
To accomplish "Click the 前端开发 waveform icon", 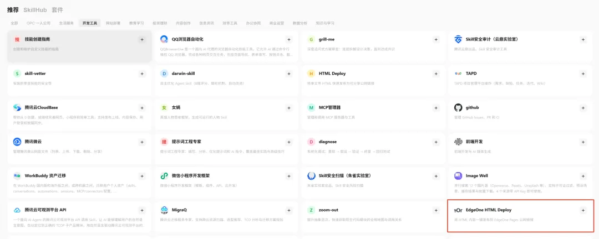I will click(x=458, y=142).
